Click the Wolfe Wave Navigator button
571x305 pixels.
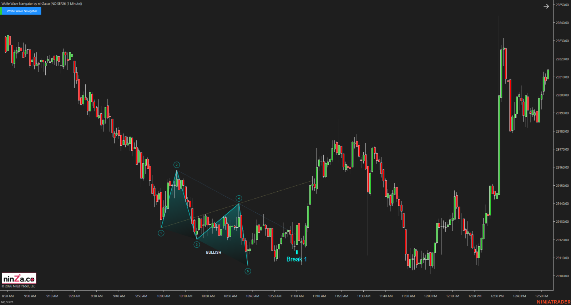[x=22, y=11]
